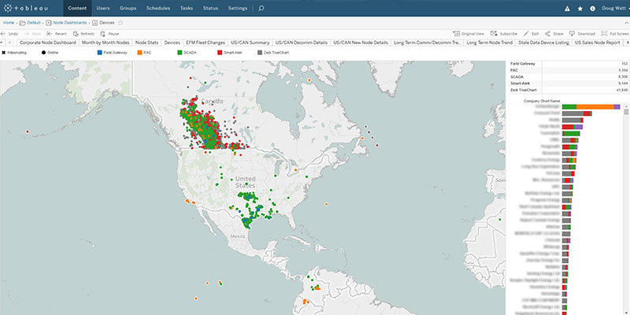Click the Redo arrow icon
630x315 pixels.
click(x=27, y=34)
